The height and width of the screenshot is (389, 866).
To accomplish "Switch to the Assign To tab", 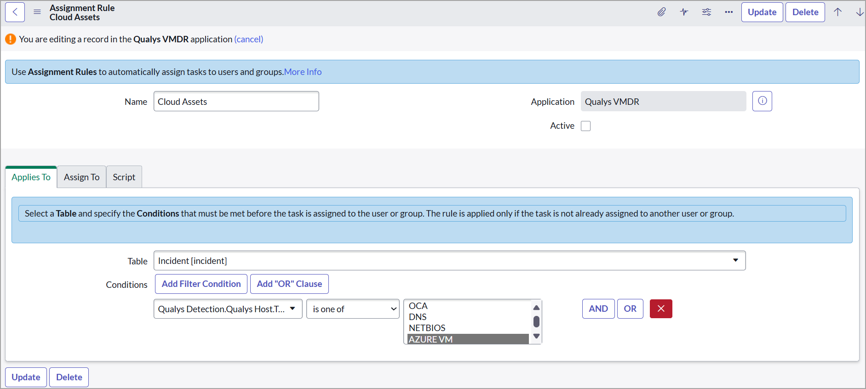I will (81, 177).
